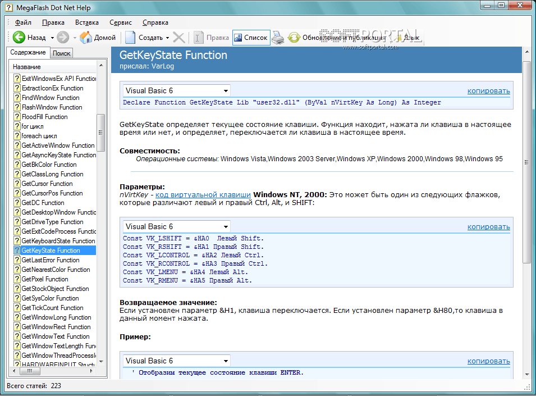Open Обновление и публикация
This screenshot has width=536, height=396.
pyautogui.click(x=337, y=38)
